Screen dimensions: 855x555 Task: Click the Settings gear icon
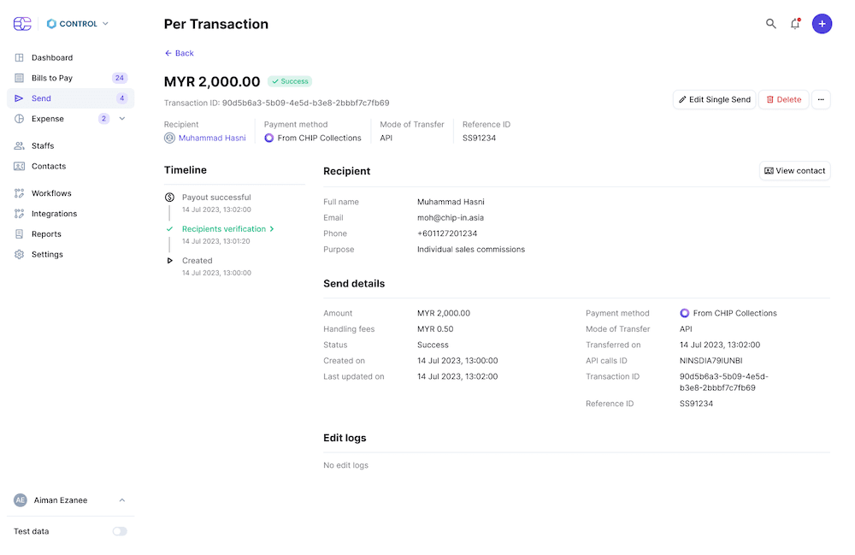20,255
